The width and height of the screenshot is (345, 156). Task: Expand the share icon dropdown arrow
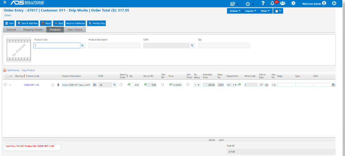238,4
